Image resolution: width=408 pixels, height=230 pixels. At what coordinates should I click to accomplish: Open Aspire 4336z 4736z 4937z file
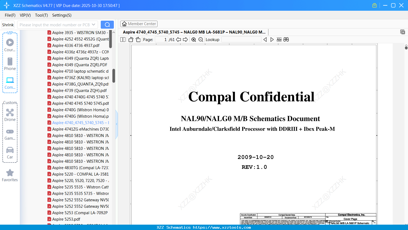pos(78,52)
